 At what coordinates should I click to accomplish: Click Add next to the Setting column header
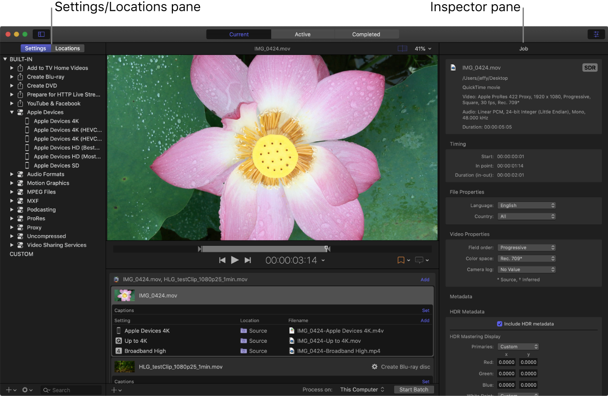click(424, 320)
